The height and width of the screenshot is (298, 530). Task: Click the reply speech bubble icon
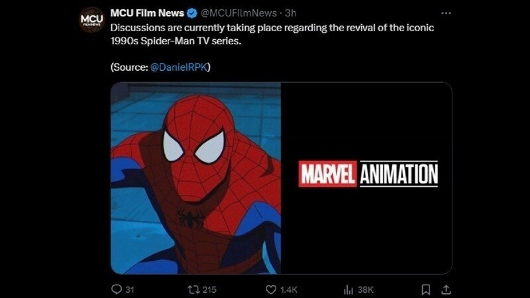[116, 289]
